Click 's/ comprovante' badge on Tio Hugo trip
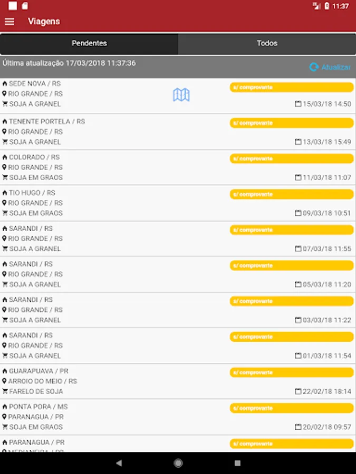The height and width of the screenshot is (474, 356). click(x=292, y=194)
